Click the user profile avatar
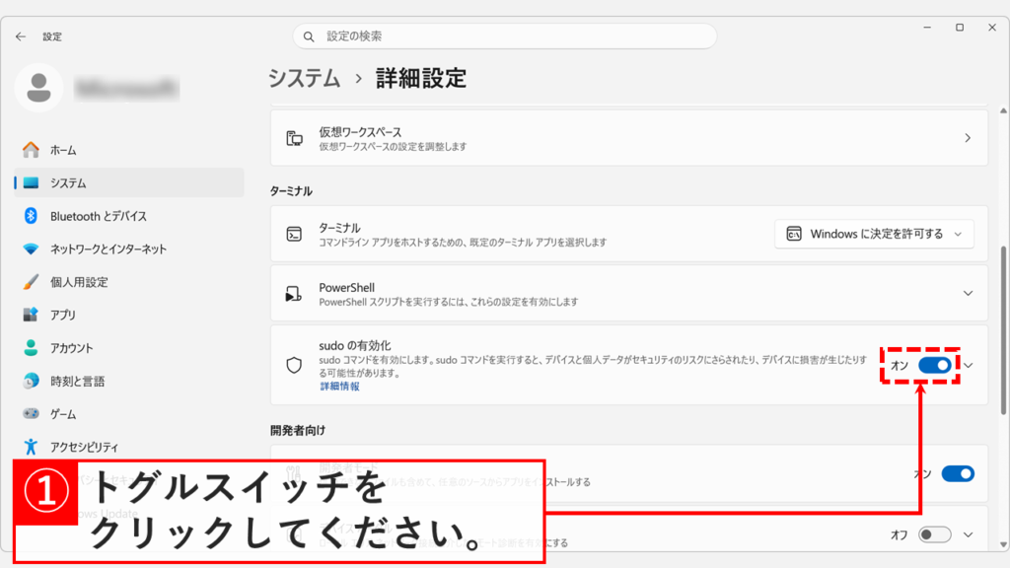 pyautogui.click(x=38, y=88)
